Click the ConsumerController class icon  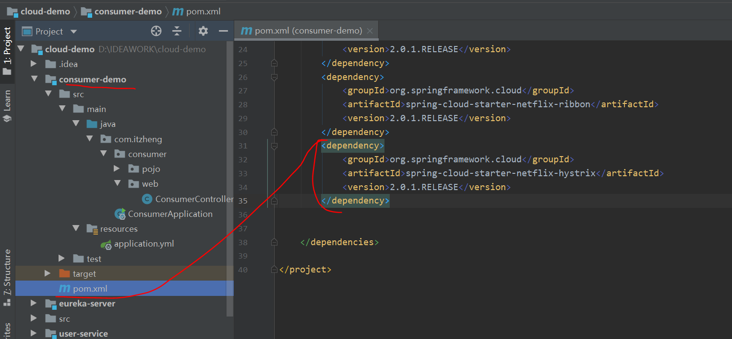click(x=147, y=199)
